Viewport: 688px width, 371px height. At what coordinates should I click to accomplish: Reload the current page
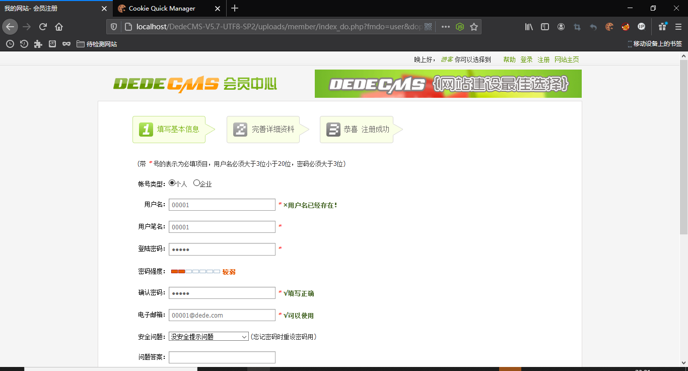click(42, 27)
